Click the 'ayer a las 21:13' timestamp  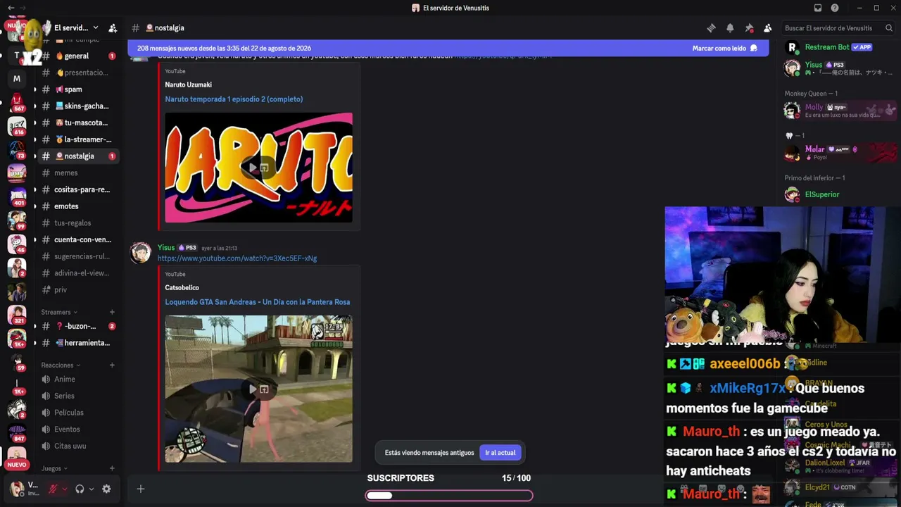tap(219, 249)
